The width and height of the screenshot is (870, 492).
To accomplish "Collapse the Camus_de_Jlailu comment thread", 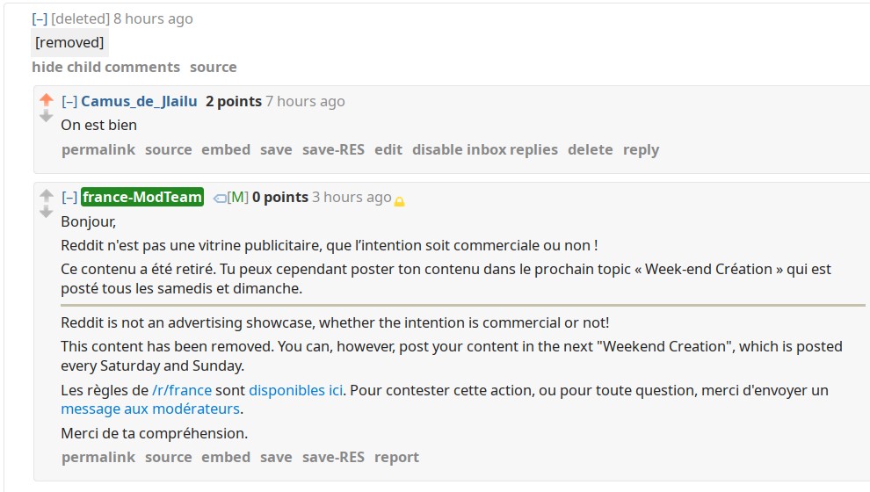I will tap(69, 102).
